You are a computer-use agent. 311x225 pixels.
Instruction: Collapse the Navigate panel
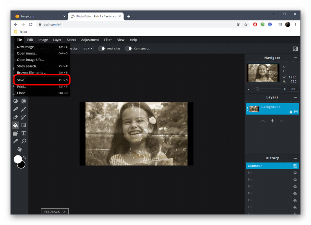[x=295, y=58]
